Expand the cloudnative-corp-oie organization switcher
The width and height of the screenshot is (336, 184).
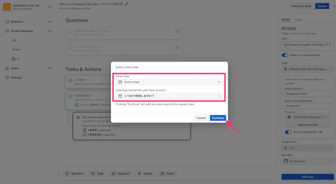coord(50,7)
